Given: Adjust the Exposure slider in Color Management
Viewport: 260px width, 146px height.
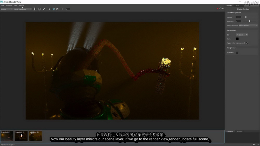Looking at the screenshot, I should [250, 21].
